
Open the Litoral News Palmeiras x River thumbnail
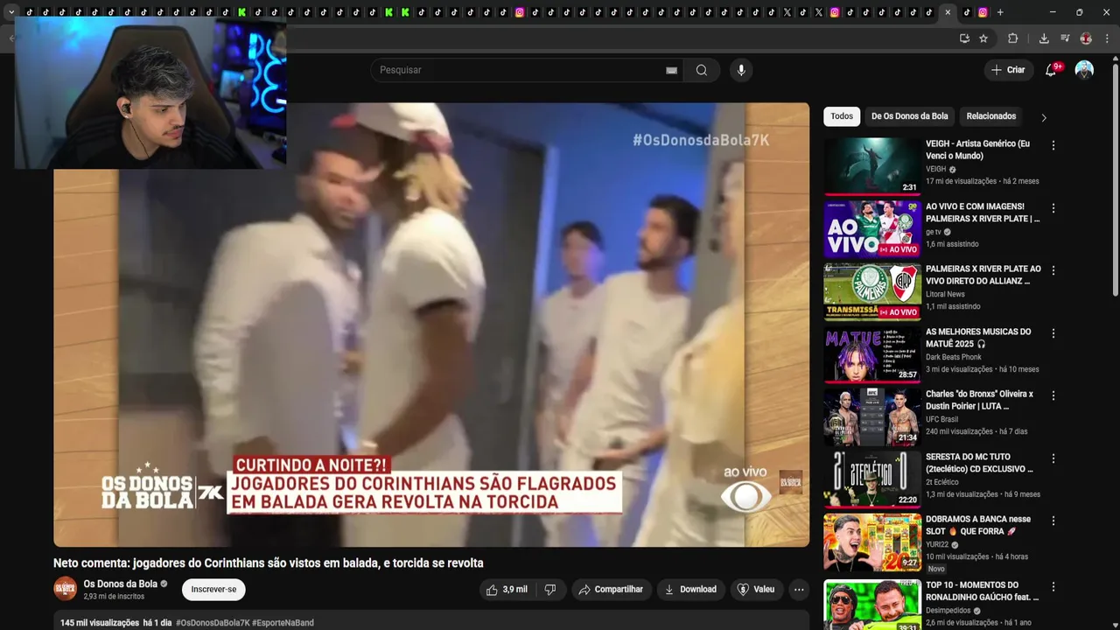pos(872,292)
